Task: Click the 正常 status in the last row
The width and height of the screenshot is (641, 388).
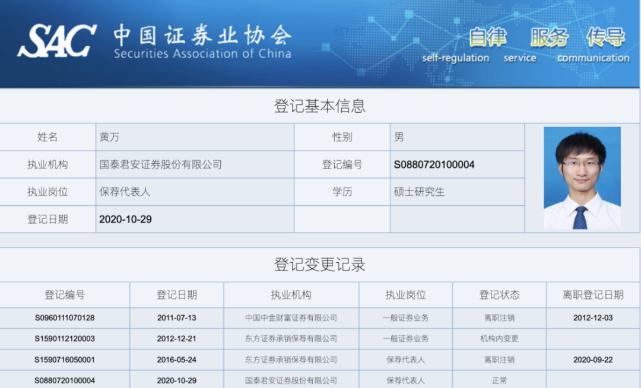Action: pos(499,380)
